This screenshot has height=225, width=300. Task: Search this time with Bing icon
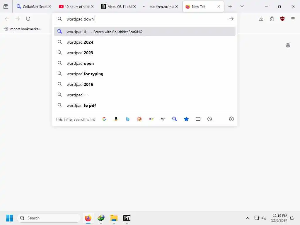coord(128,119)
